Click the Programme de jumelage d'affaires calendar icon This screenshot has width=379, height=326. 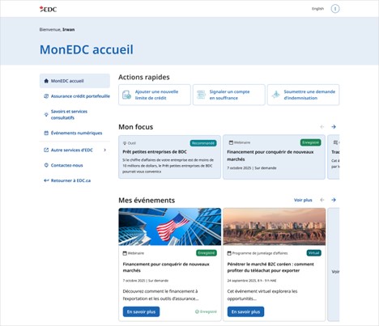[229, 253]
